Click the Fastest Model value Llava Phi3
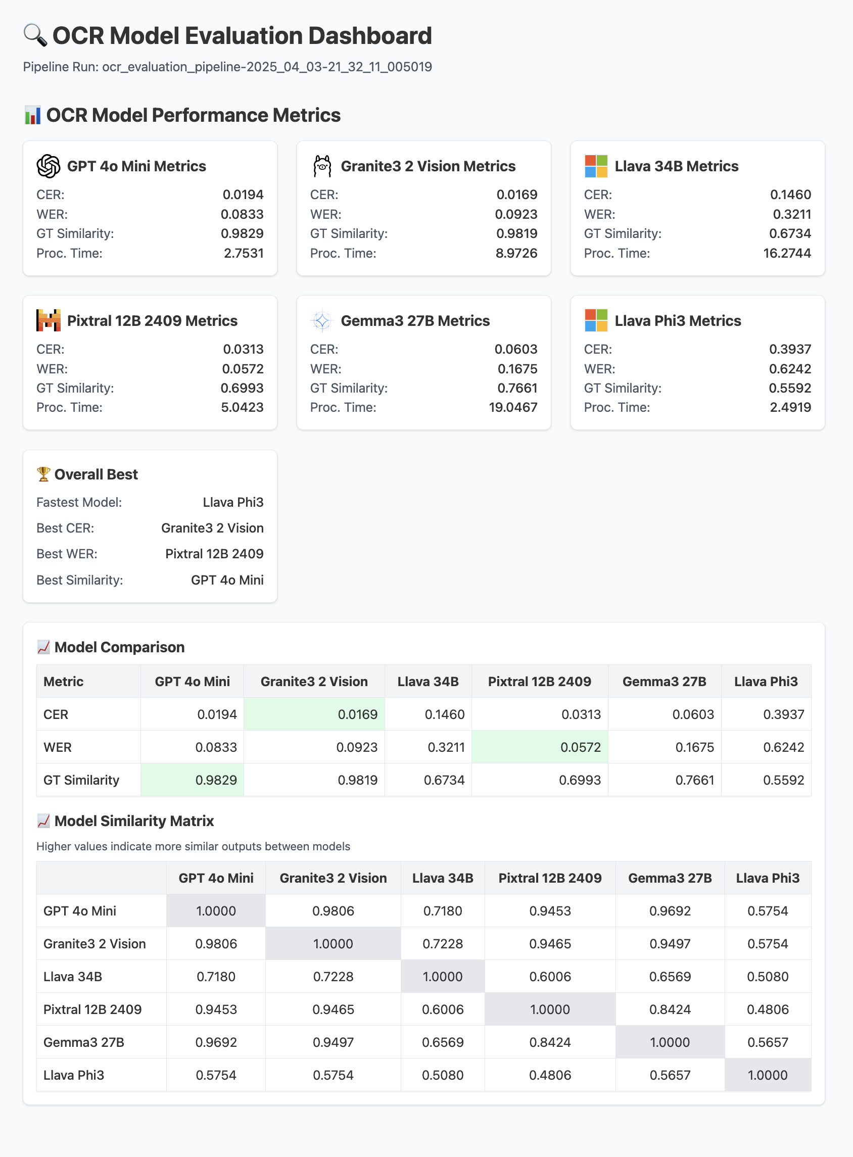This screenshot has height=1157, width=853. click(233, 502)
